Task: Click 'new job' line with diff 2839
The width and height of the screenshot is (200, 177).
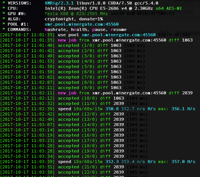Action: click(96, 93)
